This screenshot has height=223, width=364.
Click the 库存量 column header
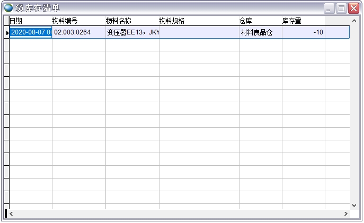pyautogui.click(x=303, y=21)
